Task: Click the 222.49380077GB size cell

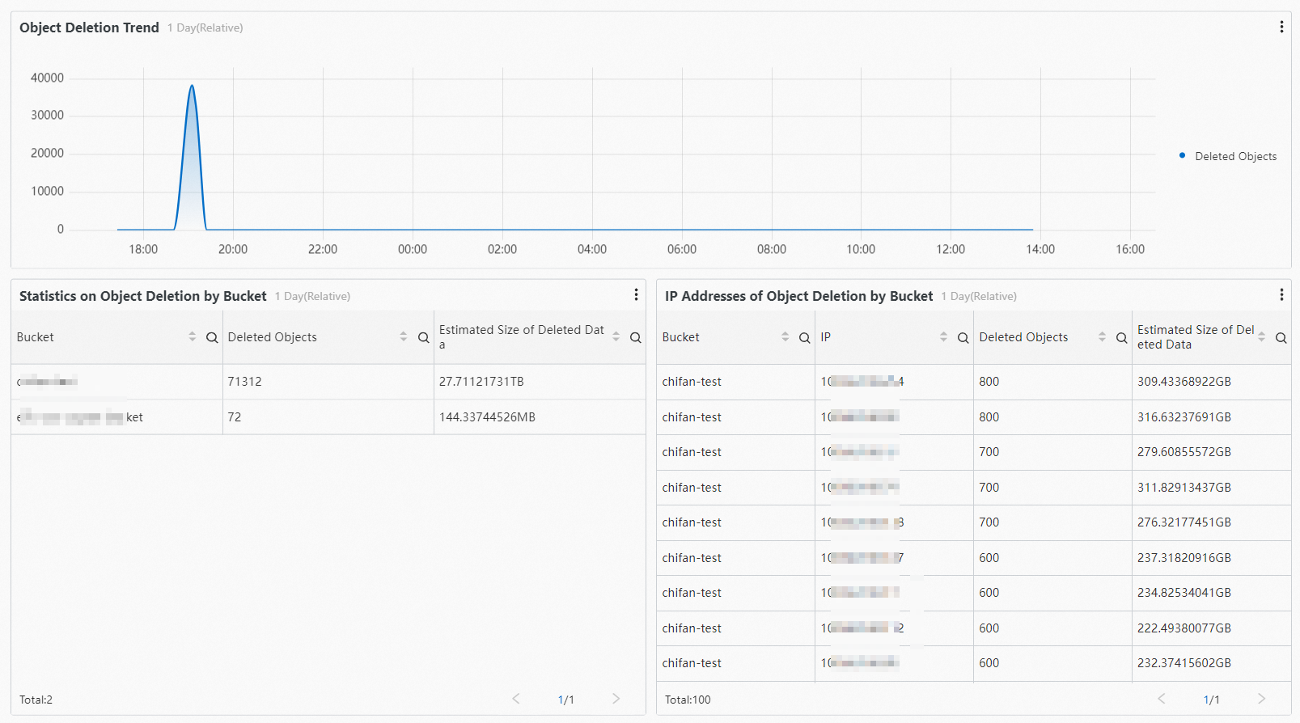Action: point(1211,628)
